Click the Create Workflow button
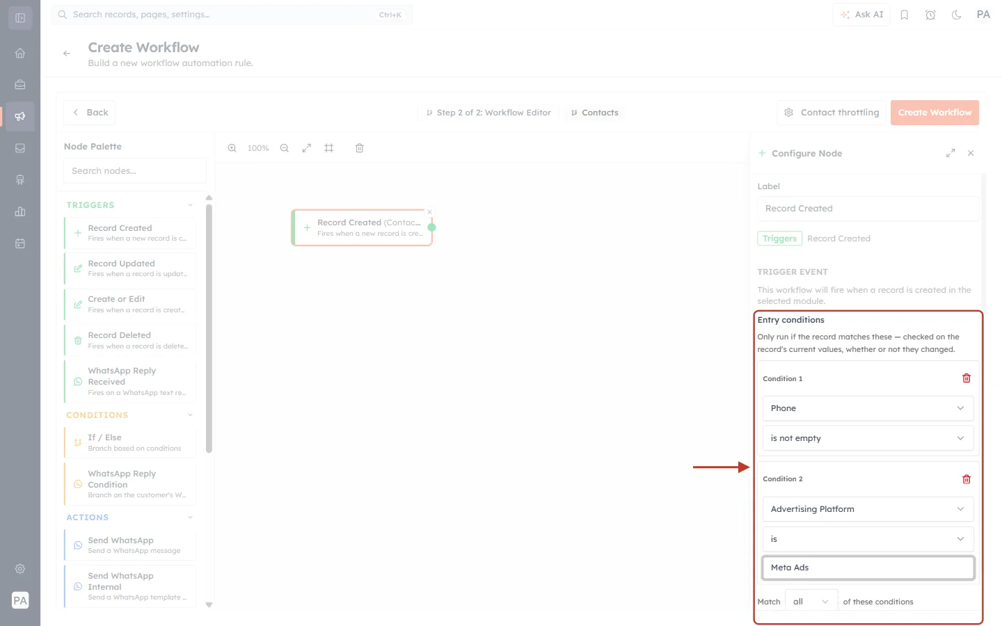Screen dimensions: 1002x626 pos(935,113)
